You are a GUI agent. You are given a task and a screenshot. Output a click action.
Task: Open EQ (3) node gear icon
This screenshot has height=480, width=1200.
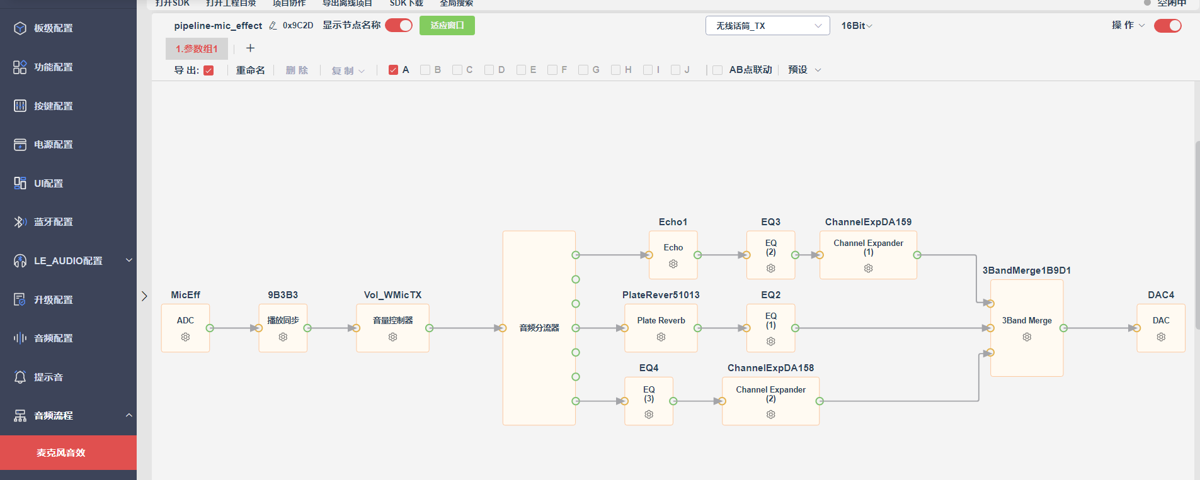coord(649,415)
